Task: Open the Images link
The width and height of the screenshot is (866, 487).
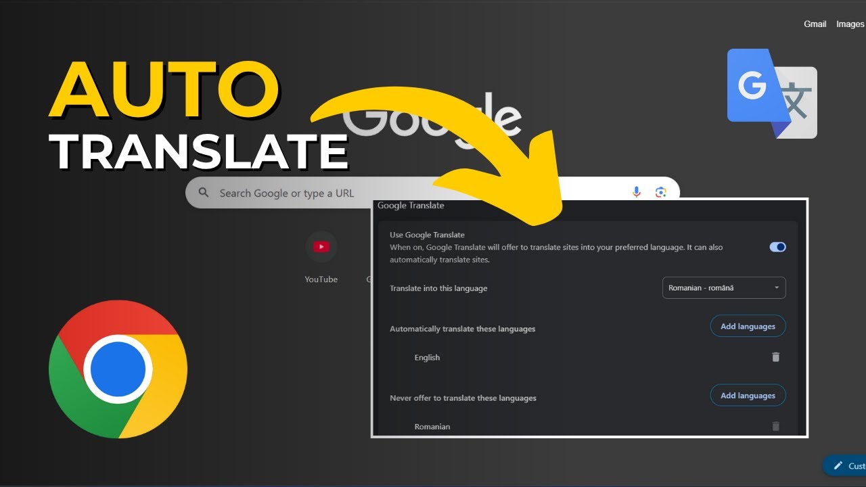Action: (850, 24)
